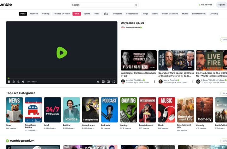Open the Music nav tab

(x=185, y=14)
